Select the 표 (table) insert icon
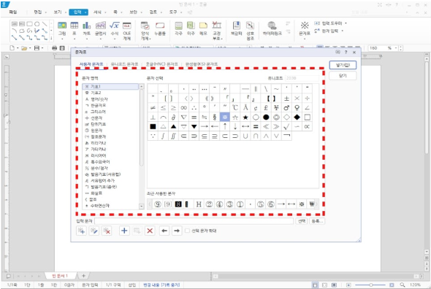The image size is (431, 289). pos(74,28)
